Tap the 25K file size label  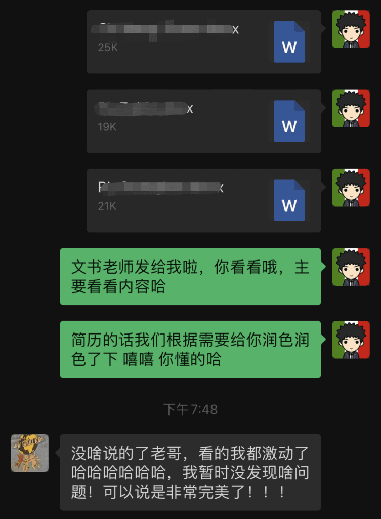pos(108,47)
